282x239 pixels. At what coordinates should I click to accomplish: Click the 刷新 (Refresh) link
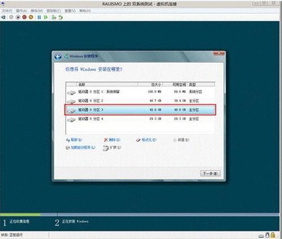[74, 140]
